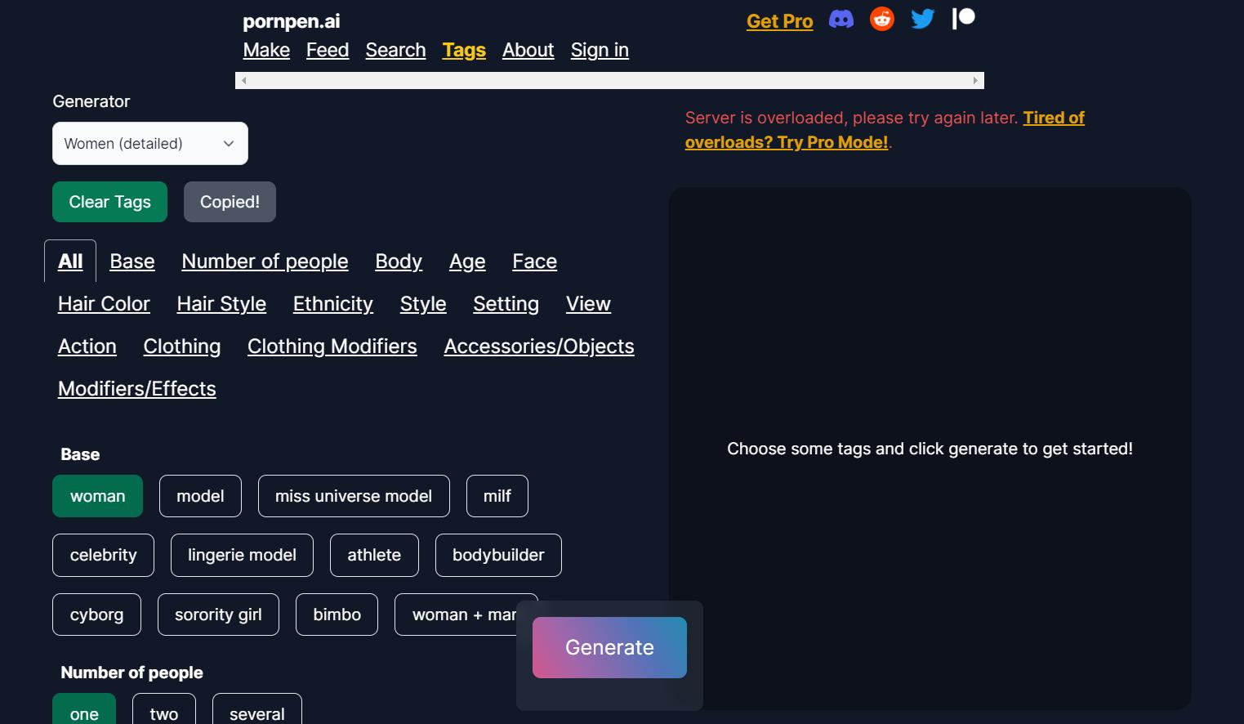Go to the Make page
The width and height of the screenshot is (1244, 724).
click(x=266, y=50)
